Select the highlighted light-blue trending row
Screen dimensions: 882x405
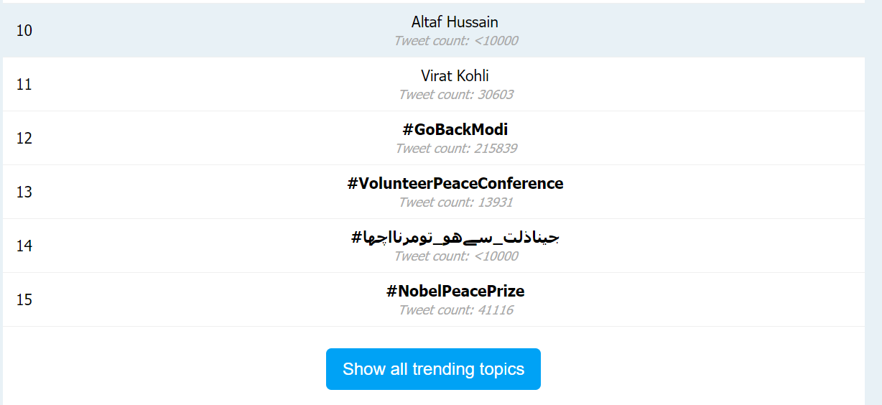[434, 30]
